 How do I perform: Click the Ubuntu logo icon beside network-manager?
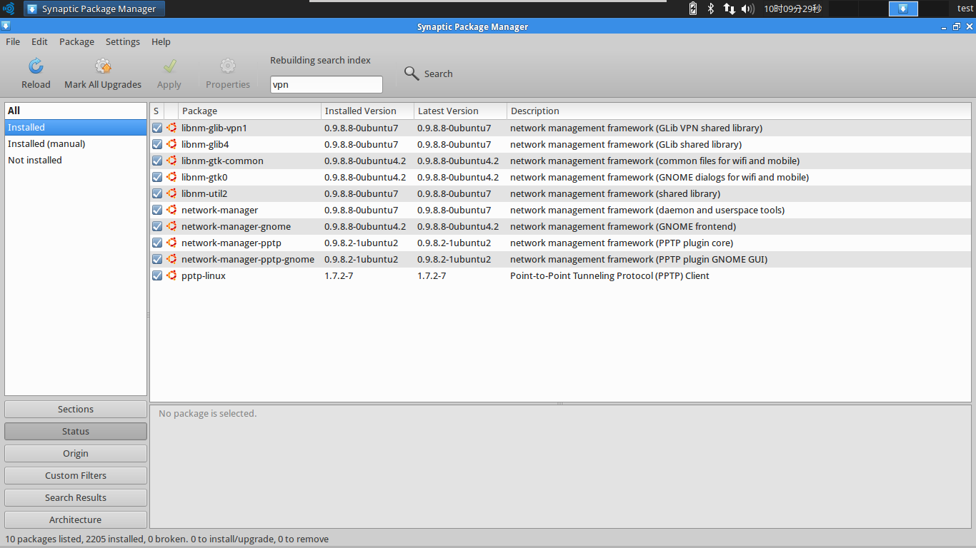coord(171,210)
